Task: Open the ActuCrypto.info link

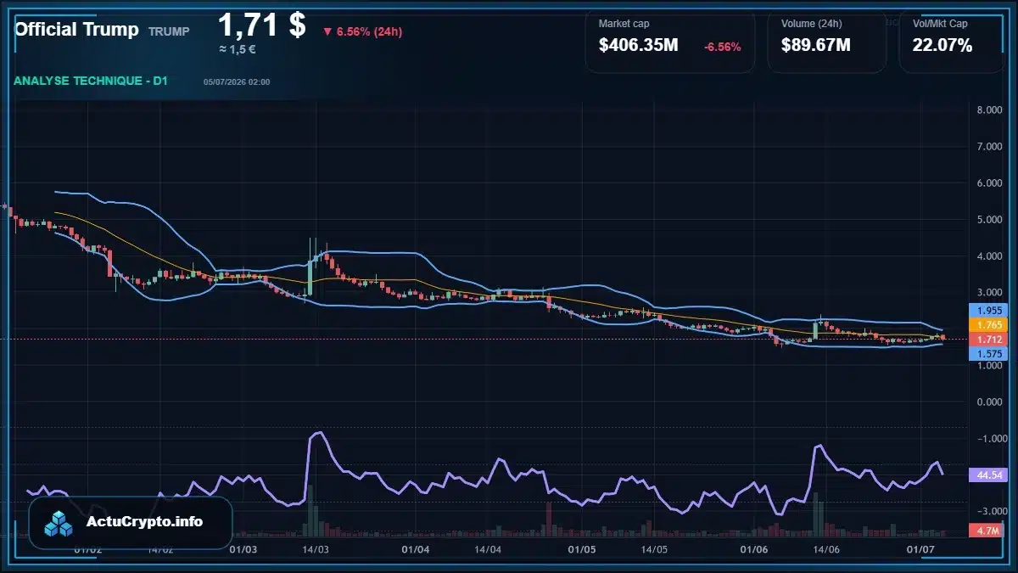Action: pos(145,521)
